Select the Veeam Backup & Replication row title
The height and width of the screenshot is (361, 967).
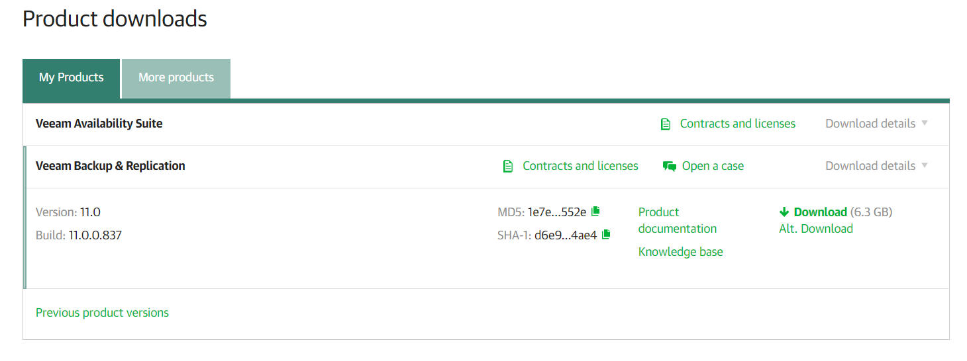110,166
